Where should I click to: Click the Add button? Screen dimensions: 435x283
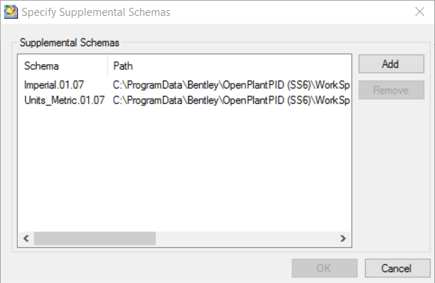[391, 64]
